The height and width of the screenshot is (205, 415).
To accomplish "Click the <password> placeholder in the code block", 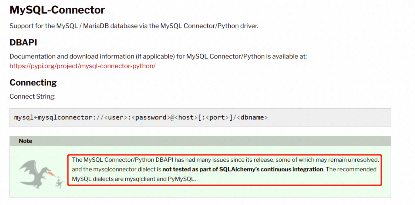I will point(151,117).
